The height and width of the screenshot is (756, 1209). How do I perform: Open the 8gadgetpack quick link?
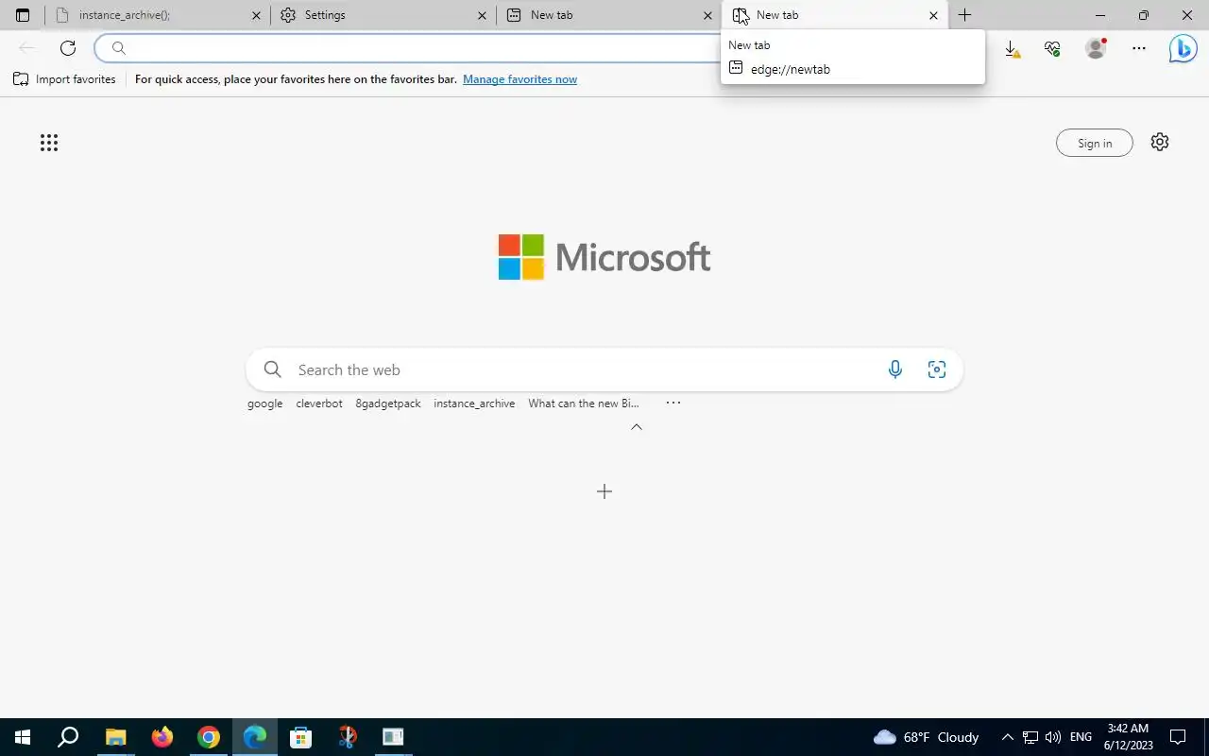pos(388,404)
